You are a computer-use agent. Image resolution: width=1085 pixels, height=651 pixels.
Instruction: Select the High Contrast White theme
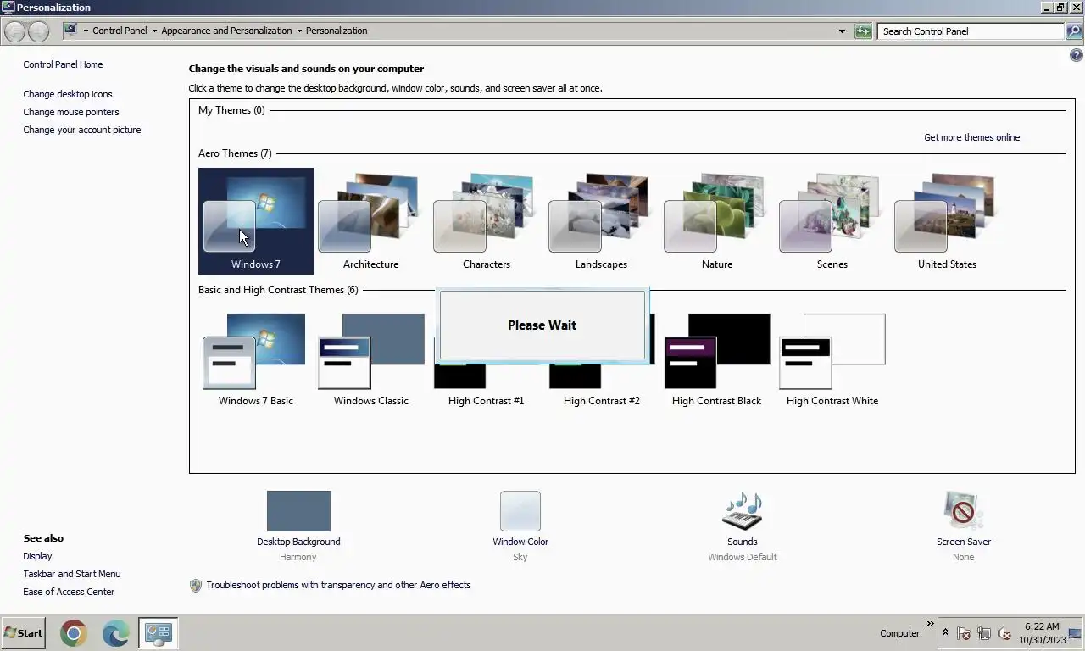click(832, 359)
